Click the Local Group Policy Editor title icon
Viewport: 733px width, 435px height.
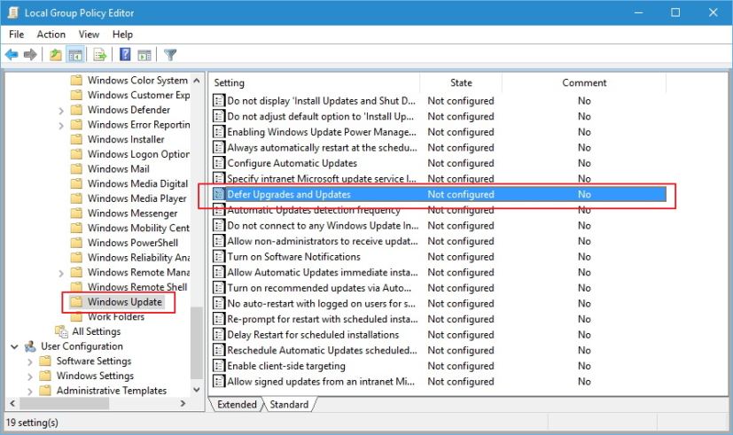[13, 12]
